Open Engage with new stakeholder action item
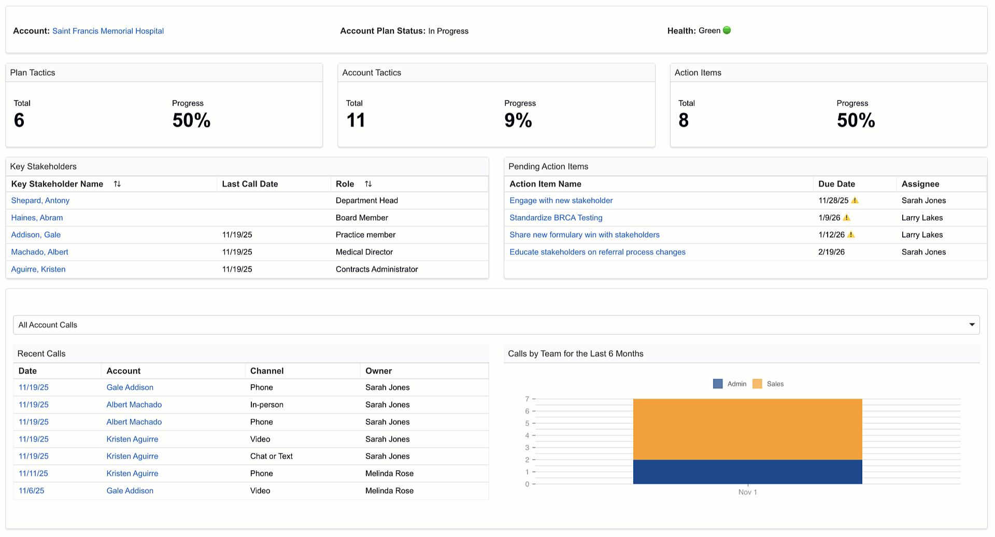The width and height of the screenshot is (995, 537). point(561,201)
